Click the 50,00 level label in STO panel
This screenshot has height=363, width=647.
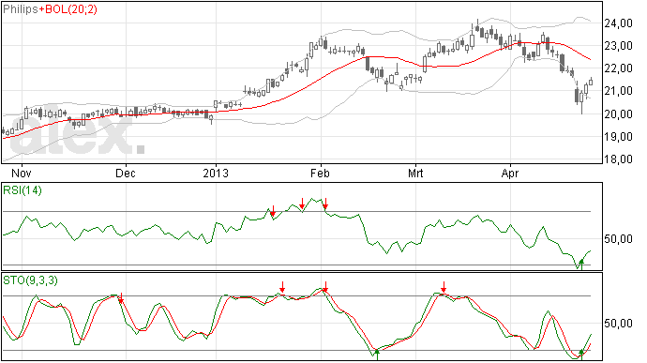tap(618, 324)
